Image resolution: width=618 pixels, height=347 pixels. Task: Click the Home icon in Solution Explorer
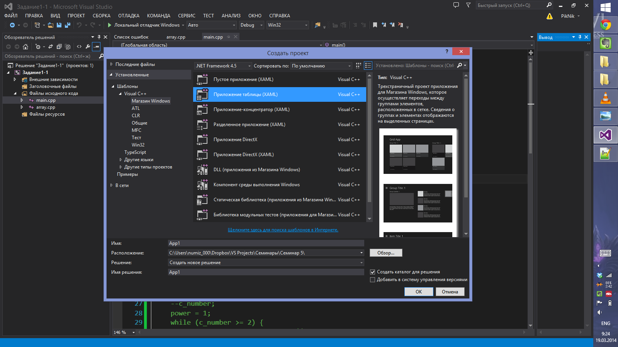click(x=25, y=47)
